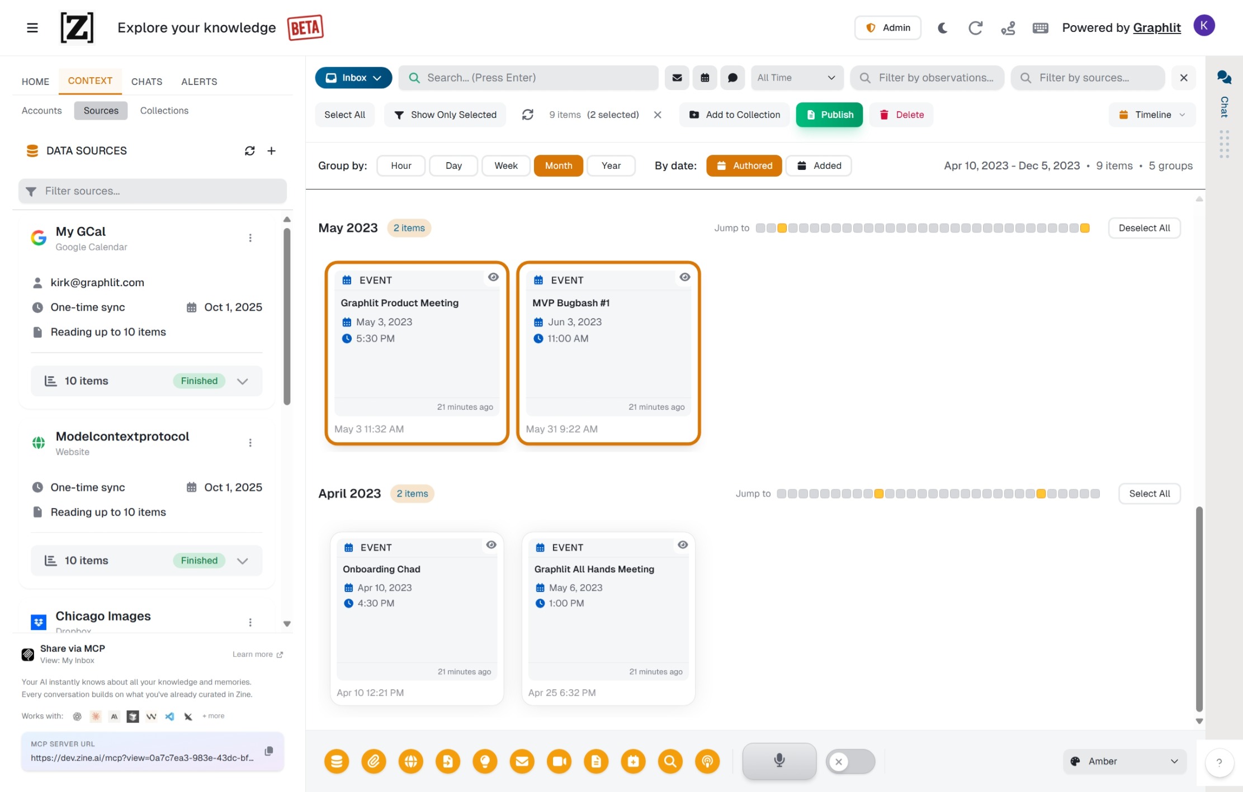Preview Onboarding Chad event with eye icon

(491, 545)
